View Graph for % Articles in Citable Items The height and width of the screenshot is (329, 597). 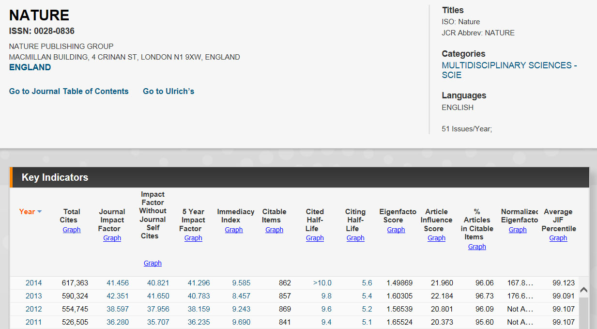pos(477,247)
